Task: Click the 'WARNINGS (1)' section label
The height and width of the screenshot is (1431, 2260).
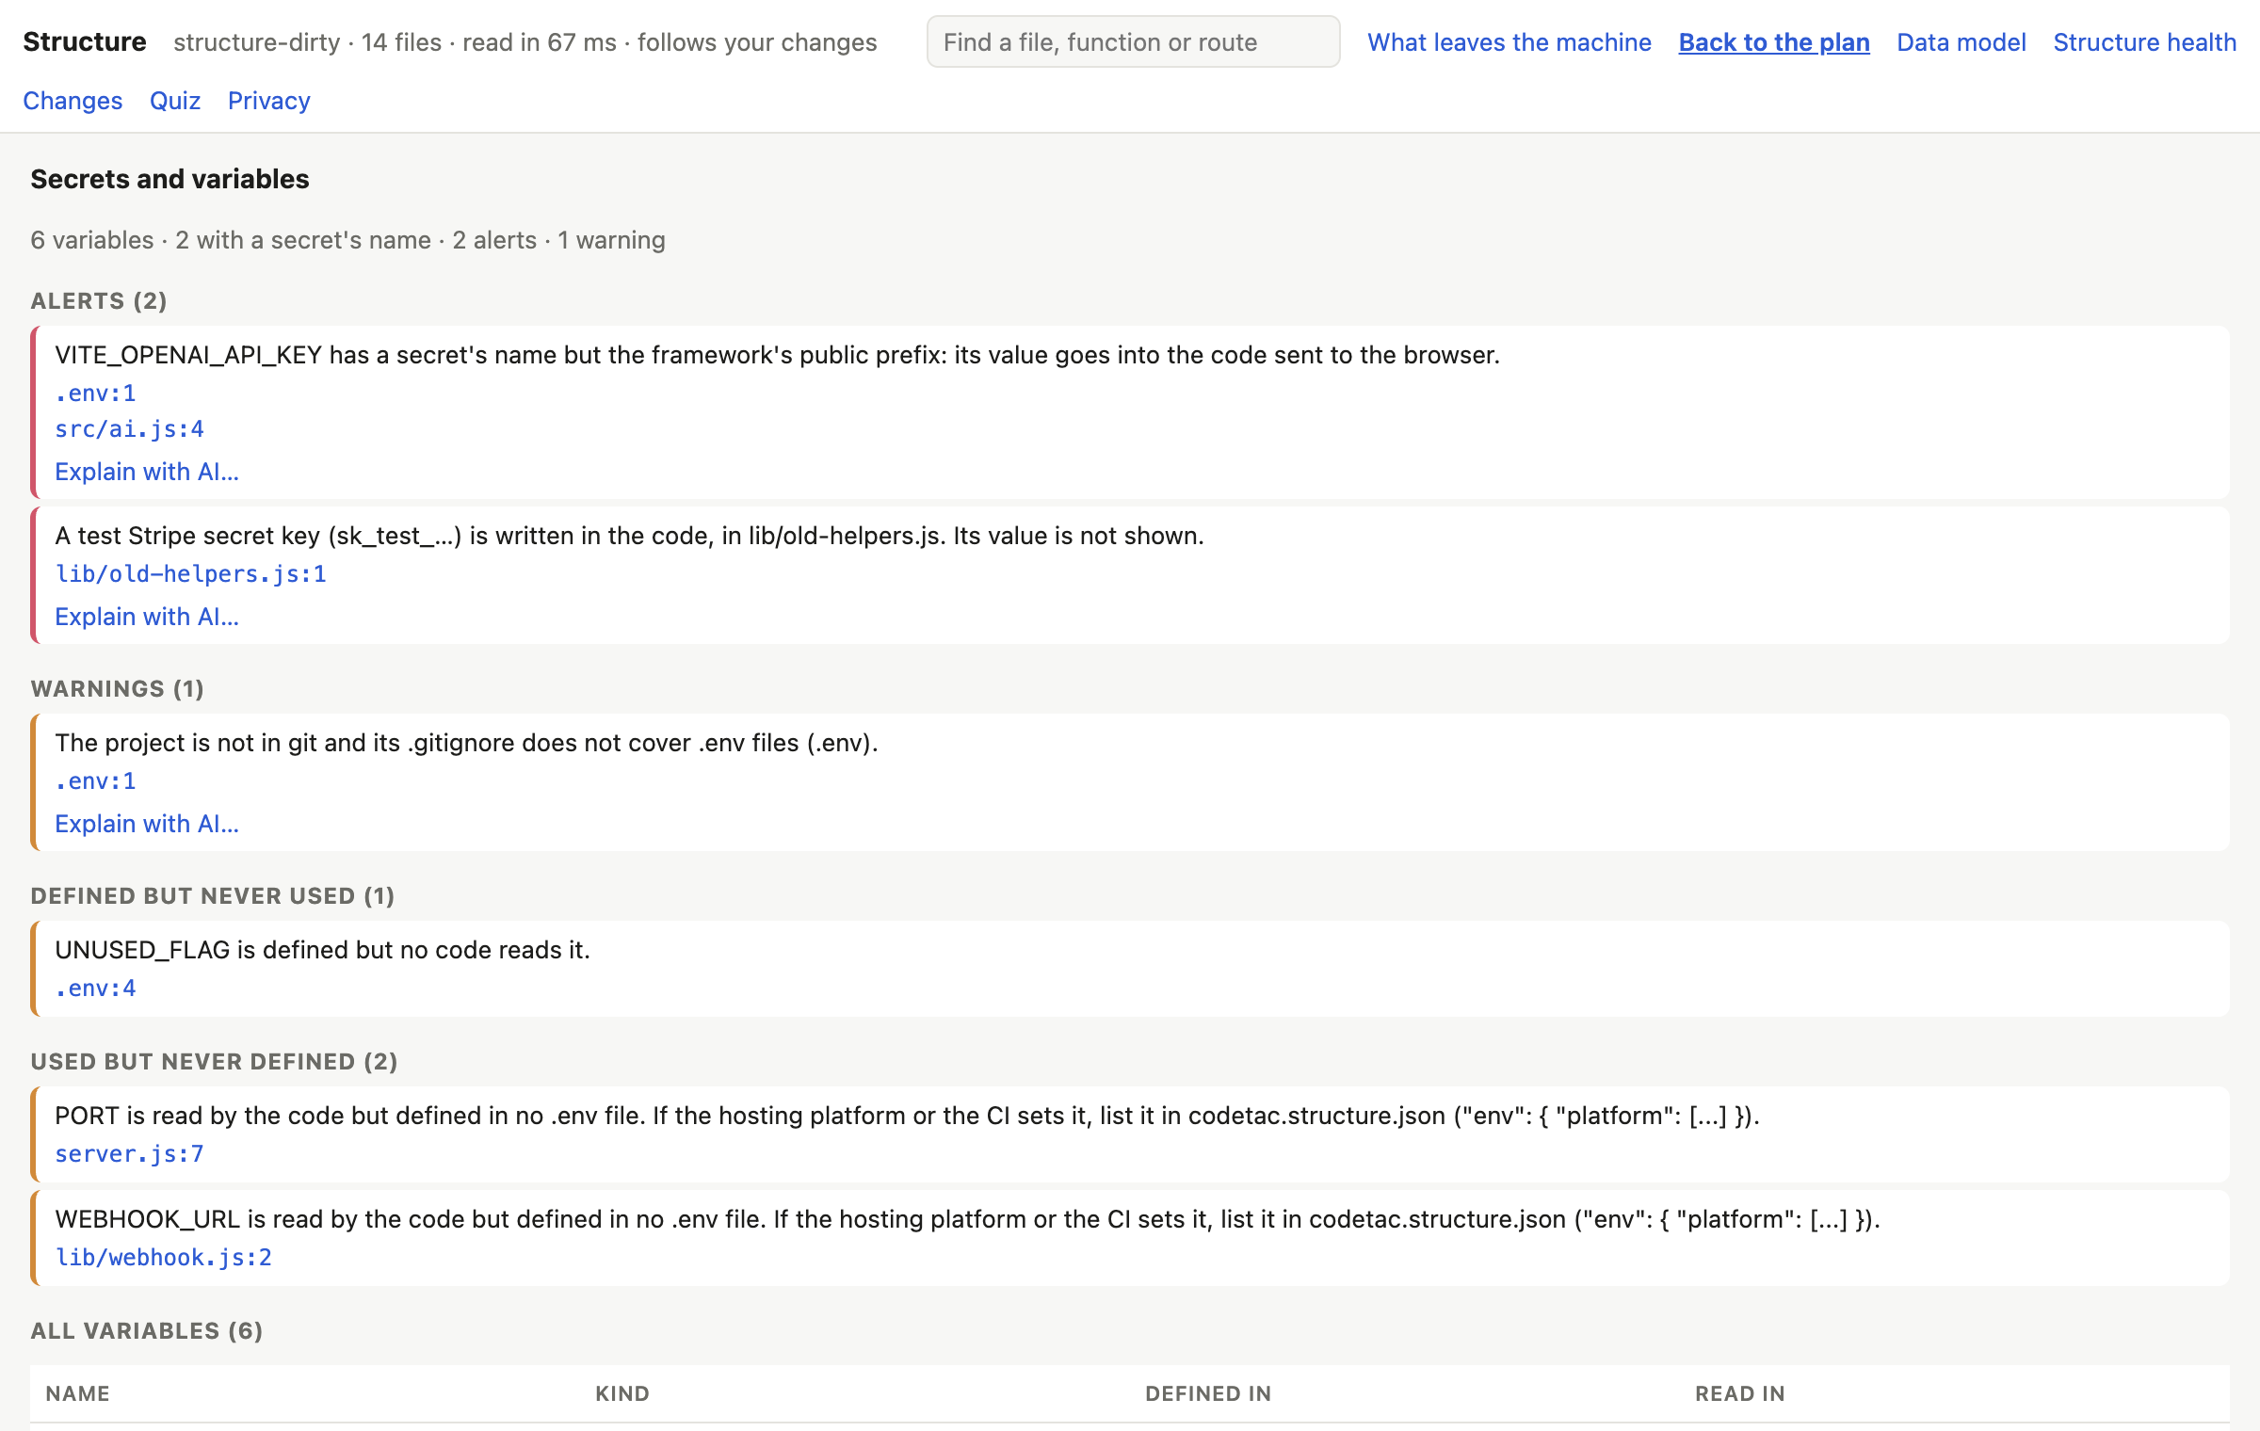Action: (118, 688)
